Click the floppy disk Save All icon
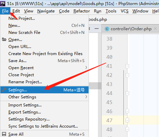Screen dimensions: 159x137 (4, 134)
